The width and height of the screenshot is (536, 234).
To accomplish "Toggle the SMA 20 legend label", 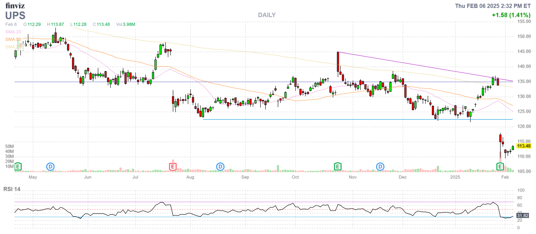I will [x=13, y=32].
